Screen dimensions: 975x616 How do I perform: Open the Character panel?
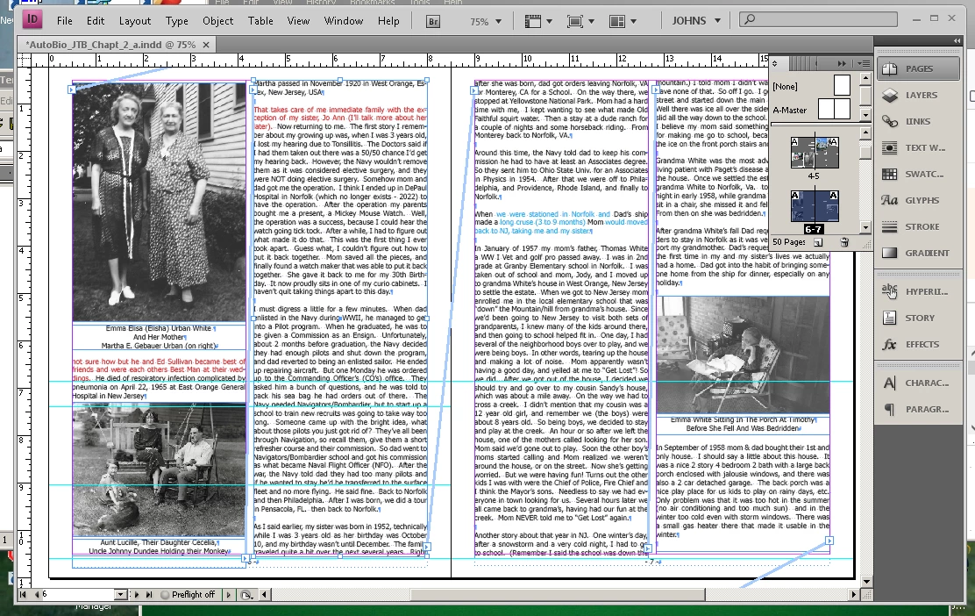pyautogui.click(x=918, y=383)
